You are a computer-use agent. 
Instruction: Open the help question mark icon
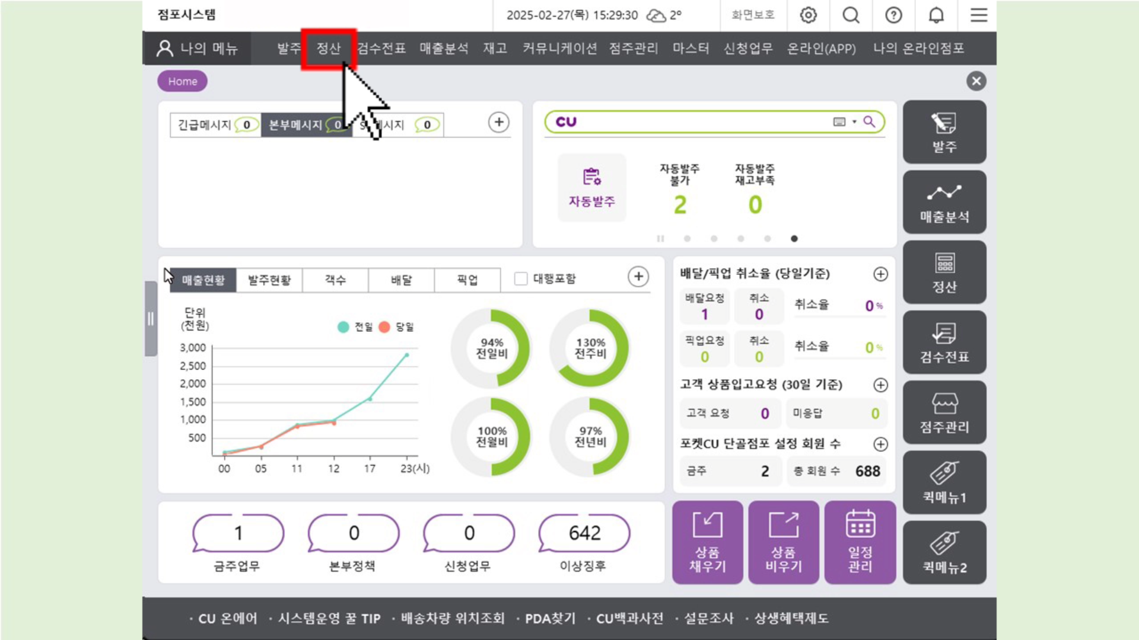tap(893, 15)
